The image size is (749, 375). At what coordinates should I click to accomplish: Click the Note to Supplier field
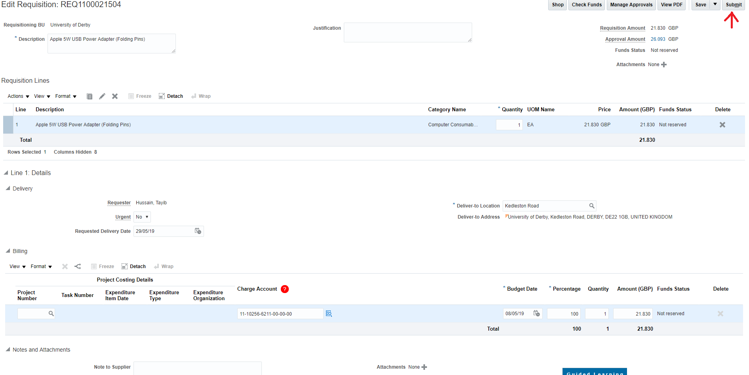(197, 368)
